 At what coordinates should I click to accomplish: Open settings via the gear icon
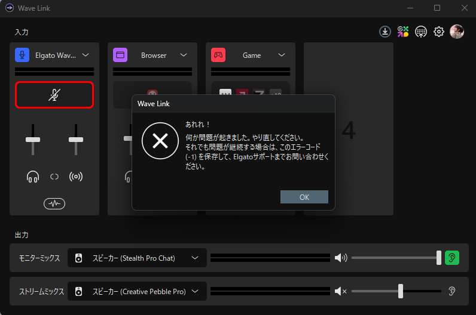(x=439, y=32)
